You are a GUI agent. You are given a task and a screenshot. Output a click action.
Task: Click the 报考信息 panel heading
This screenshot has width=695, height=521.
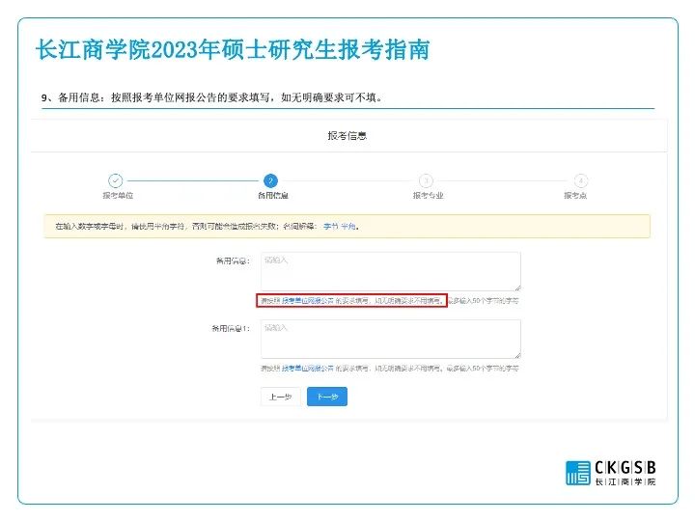click(347, 136)
